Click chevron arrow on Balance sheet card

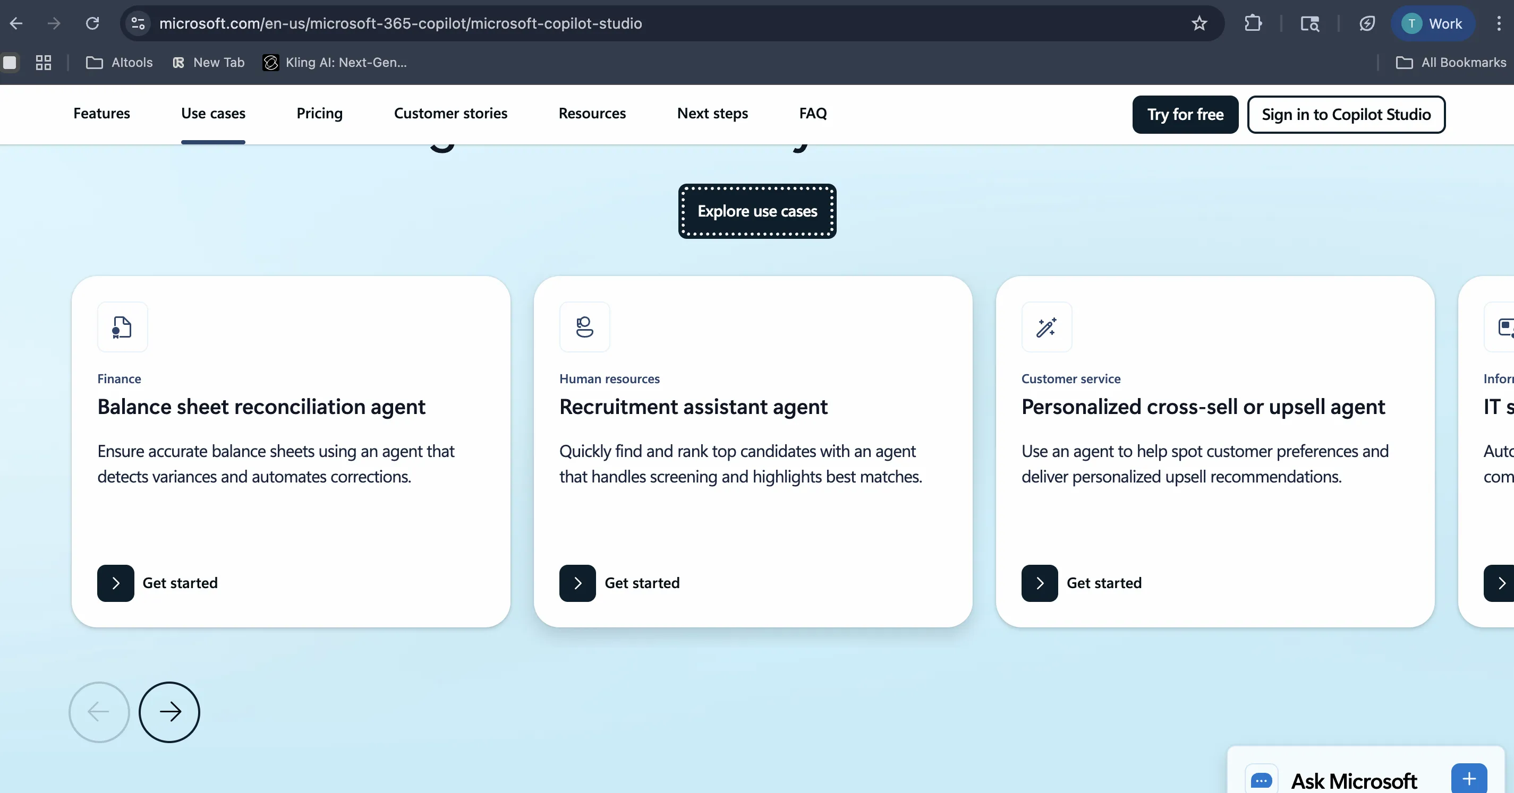tap(116, 583)
